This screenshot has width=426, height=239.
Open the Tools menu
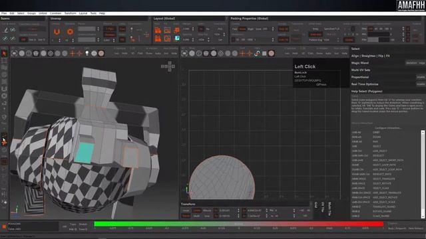(93, 13)
